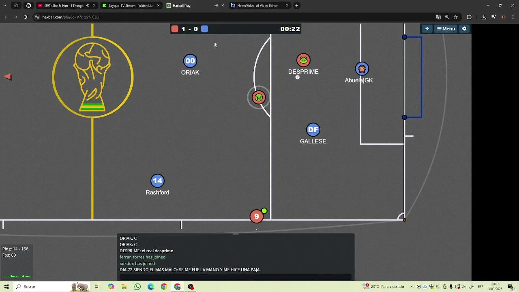Switch to the Zayquo_TV Stream tab
The width and height of the screenshot is (519, 292).
pos(131,6)
